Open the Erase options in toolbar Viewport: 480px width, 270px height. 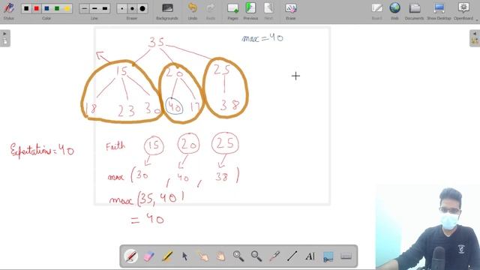pos(290,11)
